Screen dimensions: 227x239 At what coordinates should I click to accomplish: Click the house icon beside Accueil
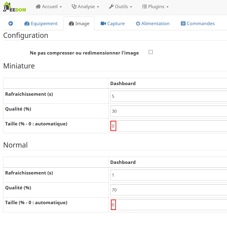[38, 7]
